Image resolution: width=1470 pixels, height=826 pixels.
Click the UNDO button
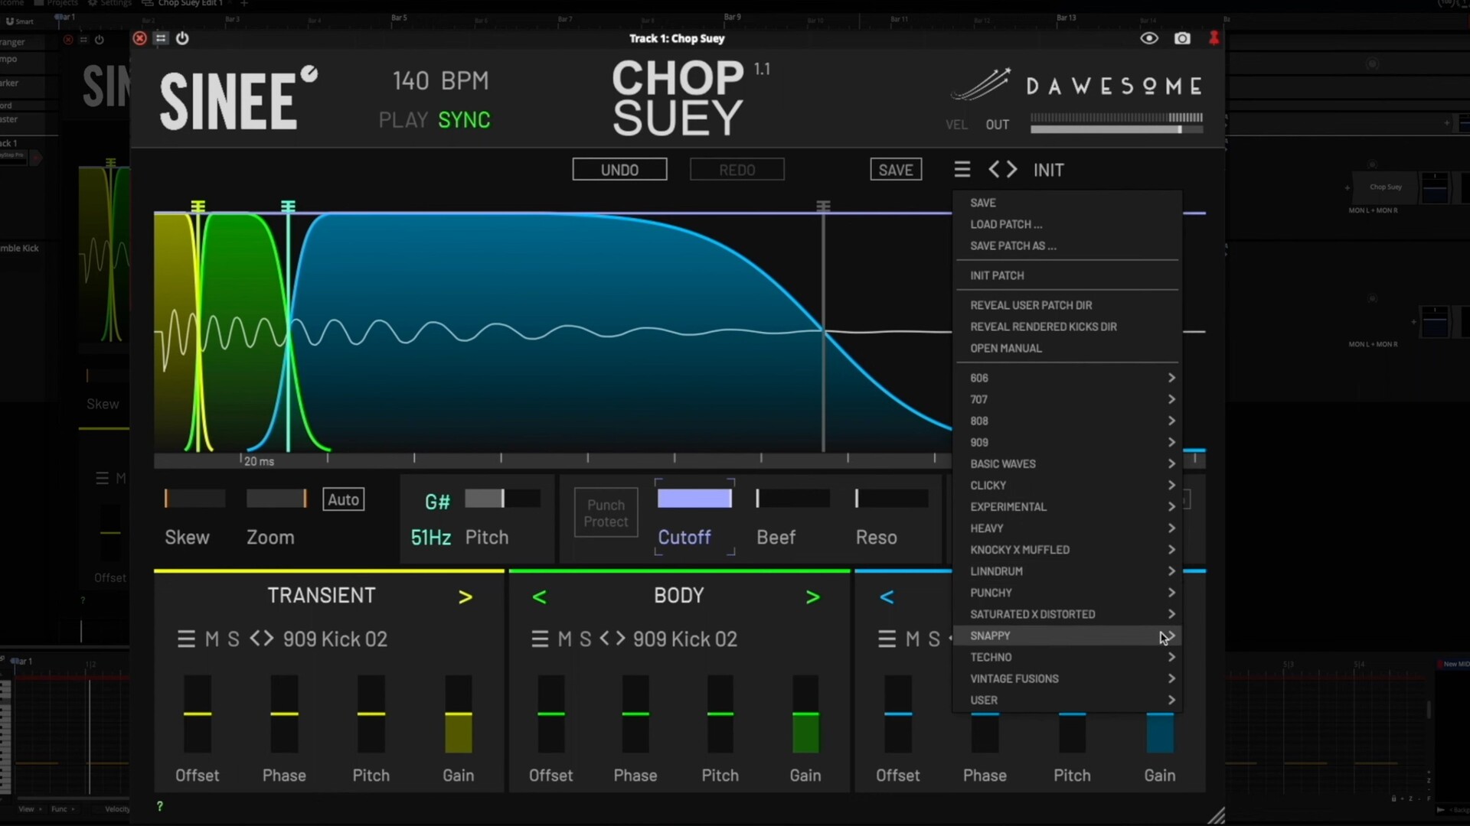coord(619,170)
